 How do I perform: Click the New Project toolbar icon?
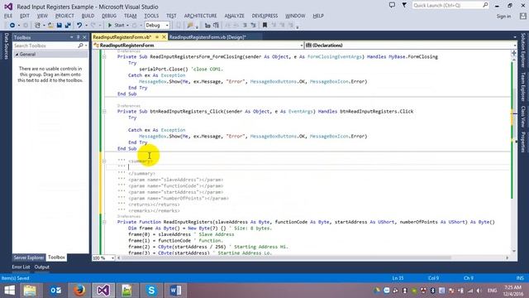point(37,26)
